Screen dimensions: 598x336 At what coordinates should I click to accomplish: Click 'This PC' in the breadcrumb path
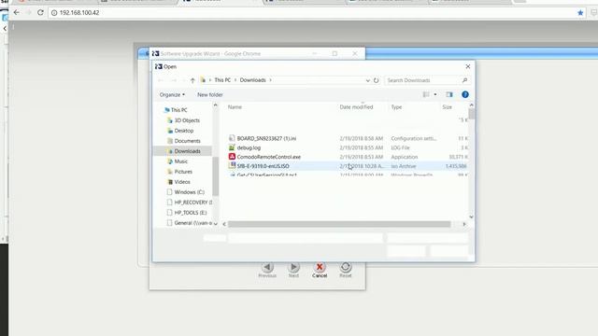tap(222, 80)
